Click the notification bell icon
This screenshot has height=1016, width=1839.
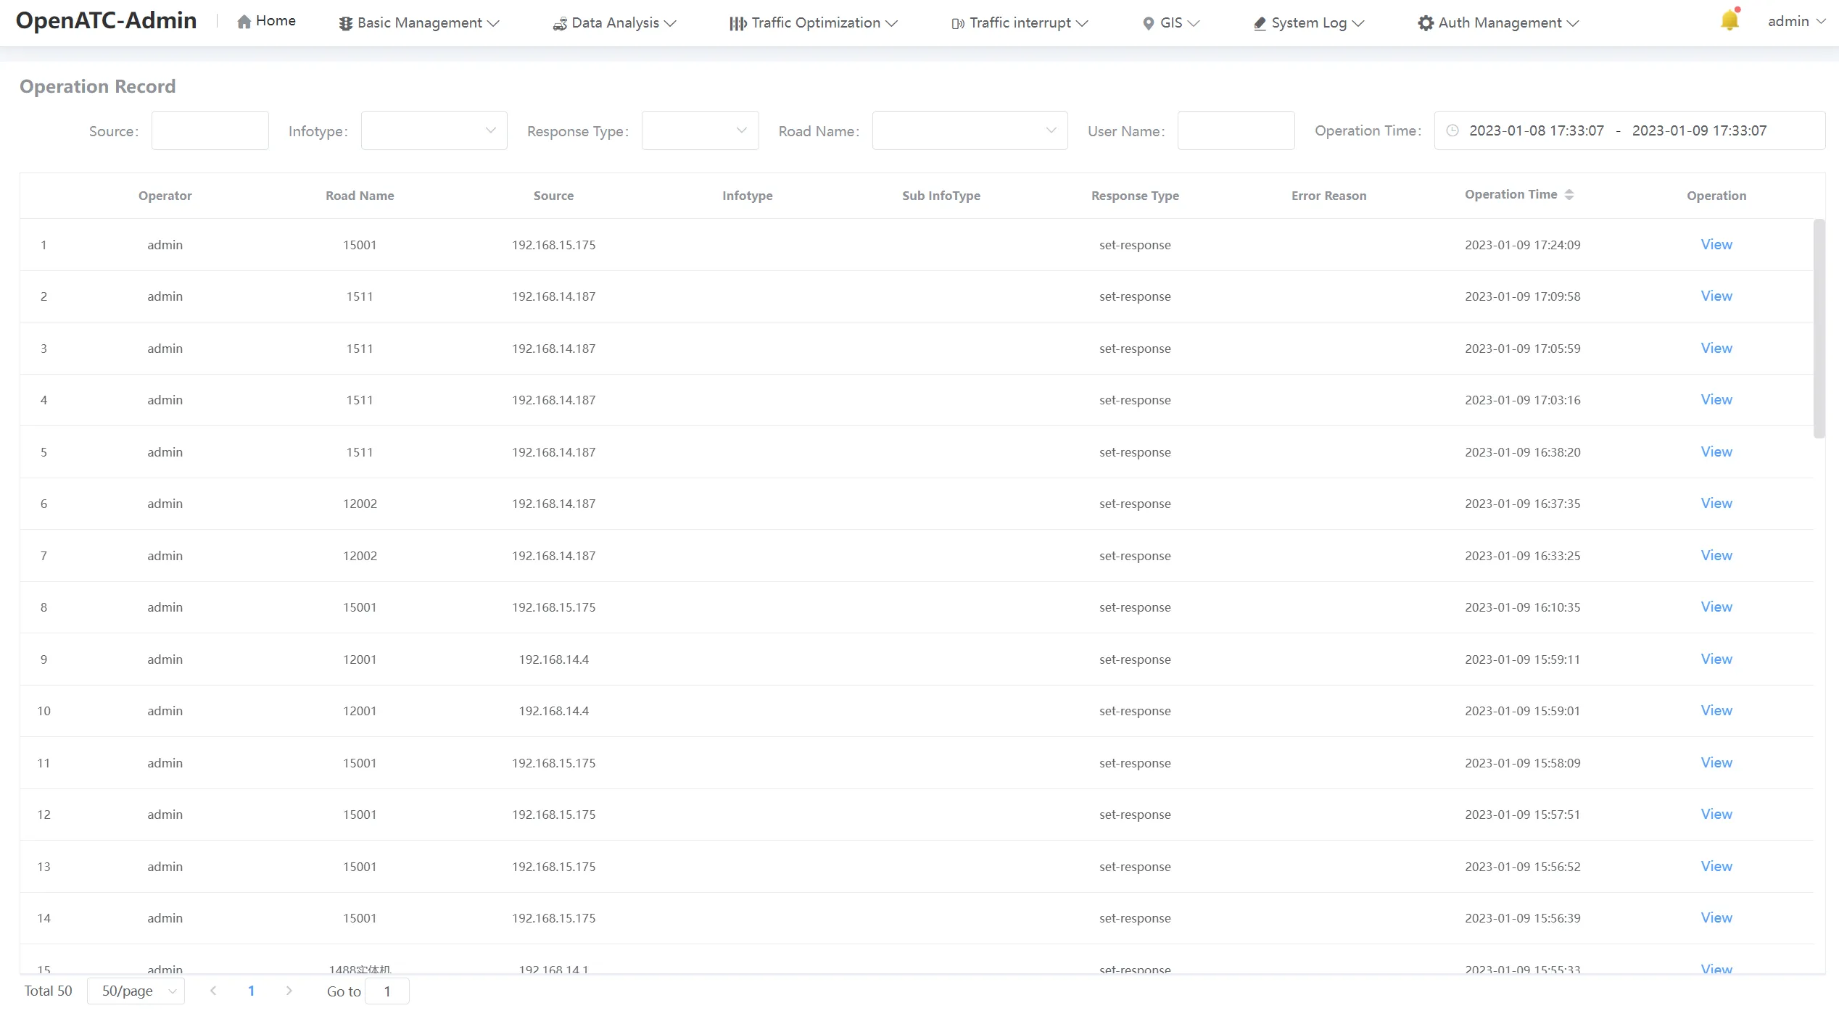[x=1730, y=20]
